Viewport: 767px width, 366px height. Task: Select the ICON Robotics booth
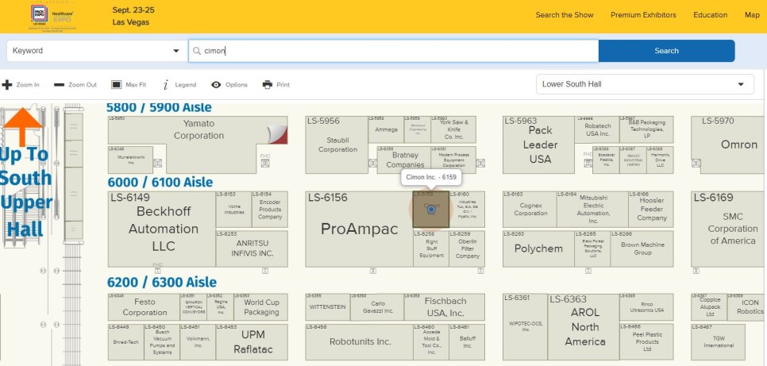tap(746, 306)
